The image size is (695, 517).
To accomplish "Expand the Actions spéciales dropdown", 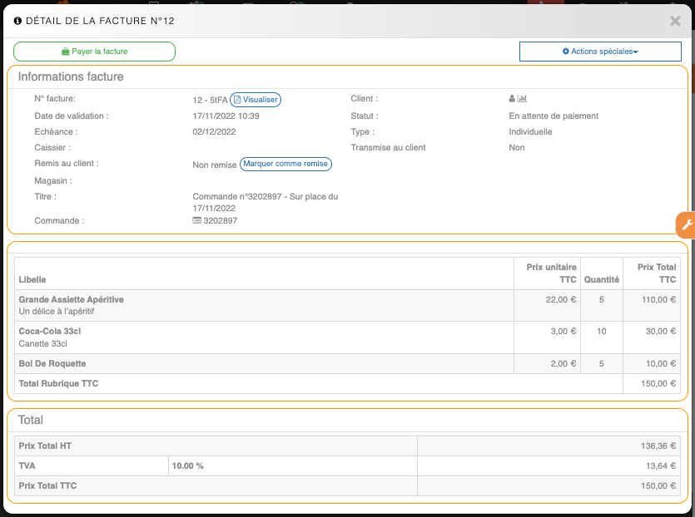I will [x=600, y=52].
